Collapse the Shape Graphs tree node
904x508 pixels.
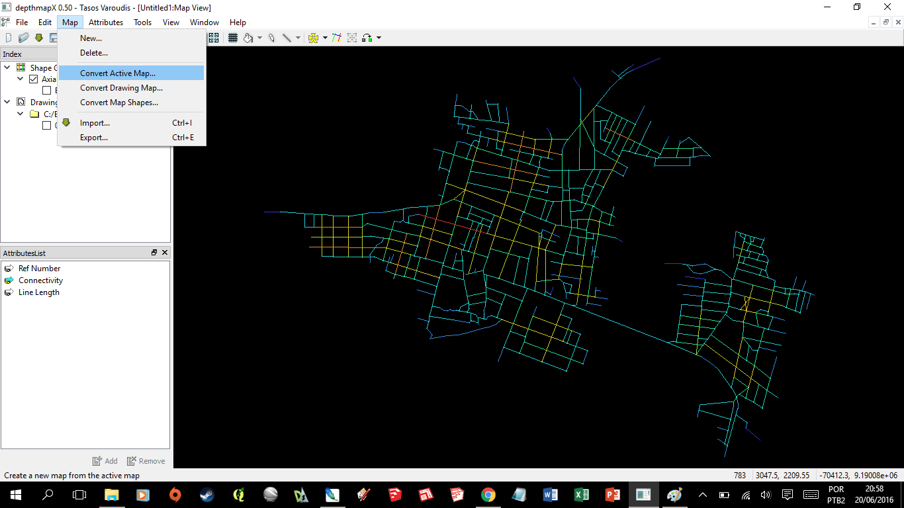point(7,67)
